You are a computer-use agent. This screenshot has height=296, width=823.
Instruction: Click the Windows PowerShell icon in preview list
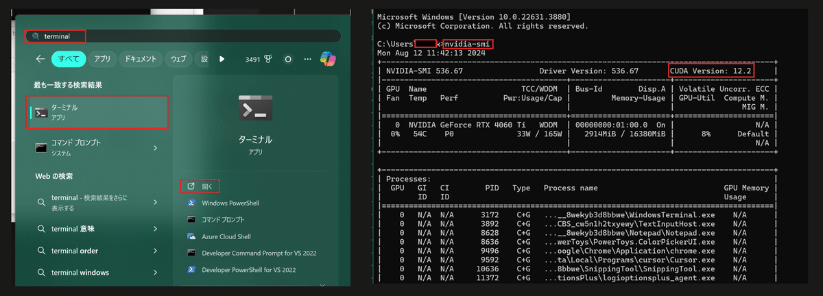tap(191, 203)
